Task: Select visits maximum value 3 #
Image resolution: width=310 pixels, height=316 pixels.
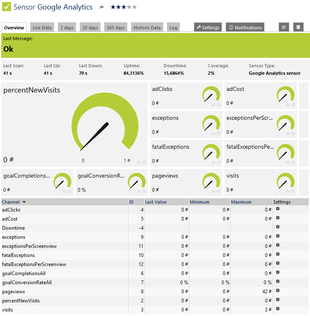Action: pyautogui.click(x=268, y=309)
